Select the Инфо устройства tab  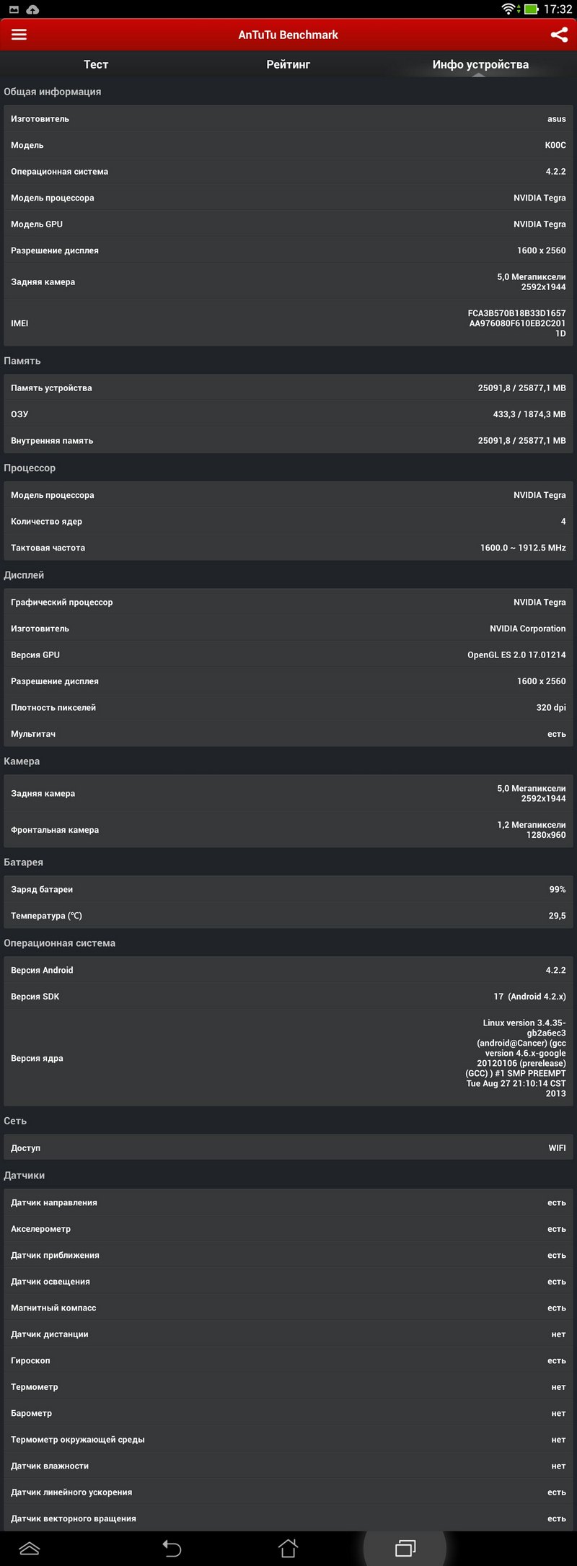(x=480, y=65)
